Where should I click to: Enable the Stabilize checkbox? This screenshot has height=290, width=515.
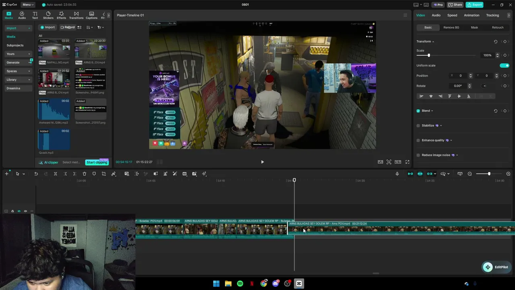tap(418, 126)
